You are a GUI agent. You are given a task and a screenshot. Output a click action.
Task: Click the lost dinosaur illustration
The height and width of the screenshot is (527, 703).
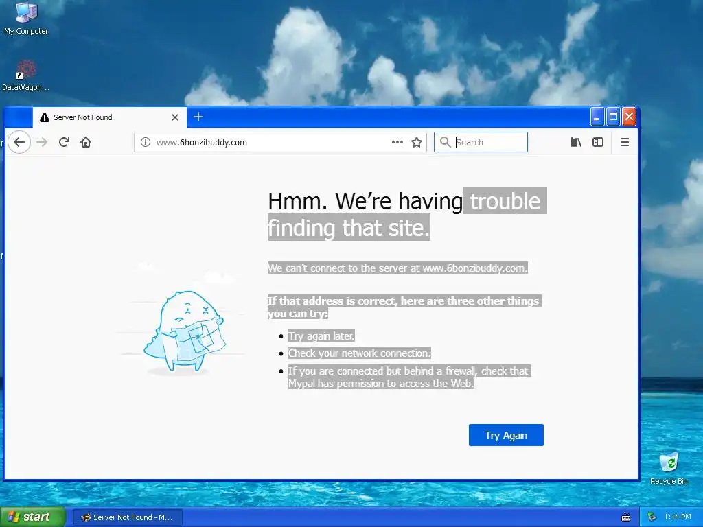[x=184, y=333]
